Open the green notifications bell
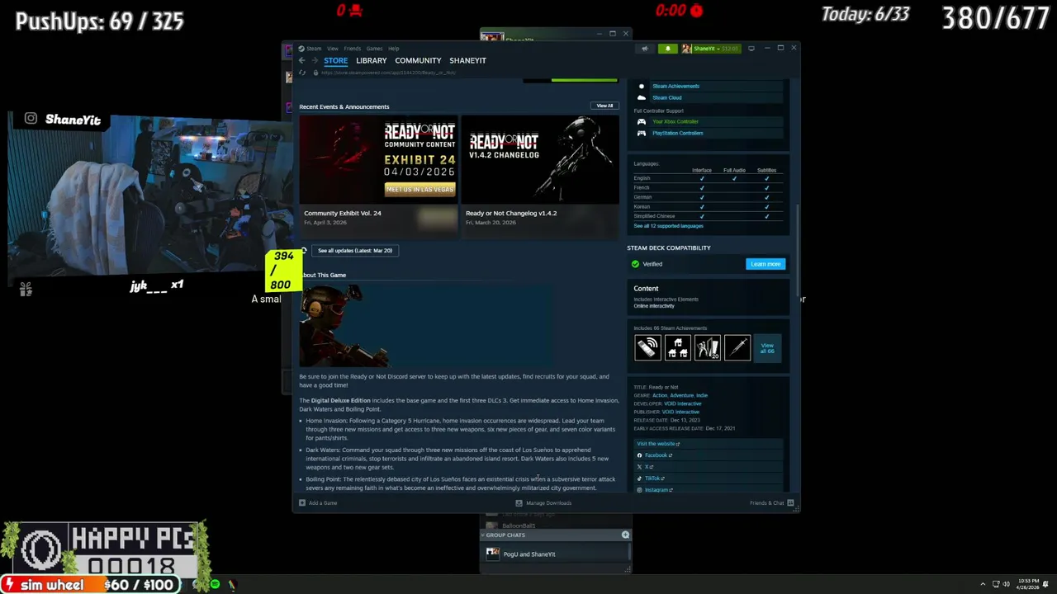Screen dimensions: 1057x594 click(x=668, y=49)
